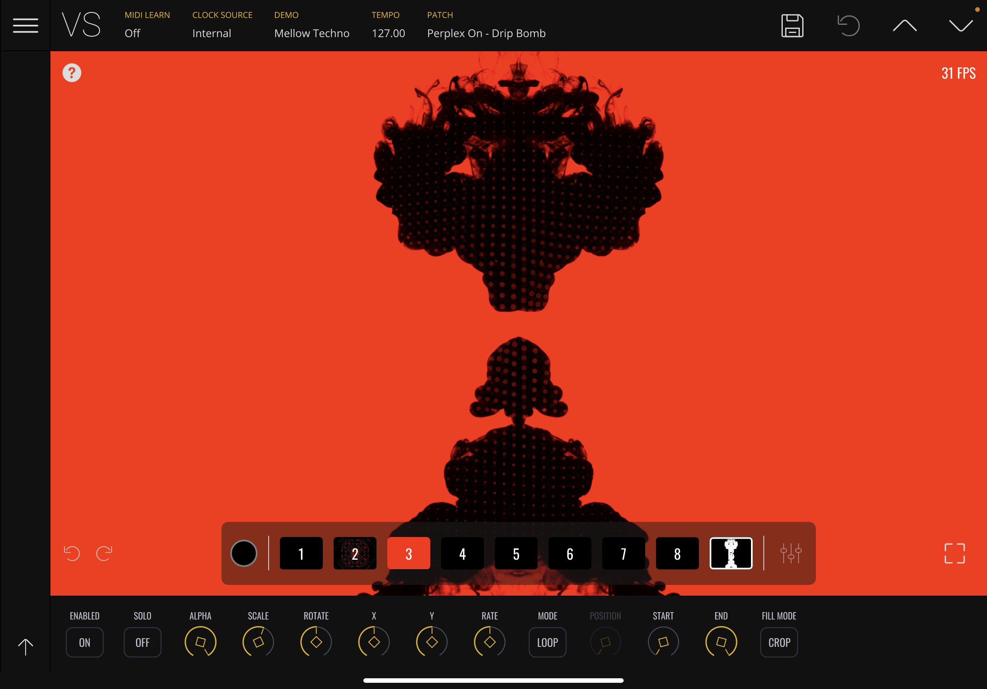Click the up arrow in left sidebar

click(x=25, y=646)
